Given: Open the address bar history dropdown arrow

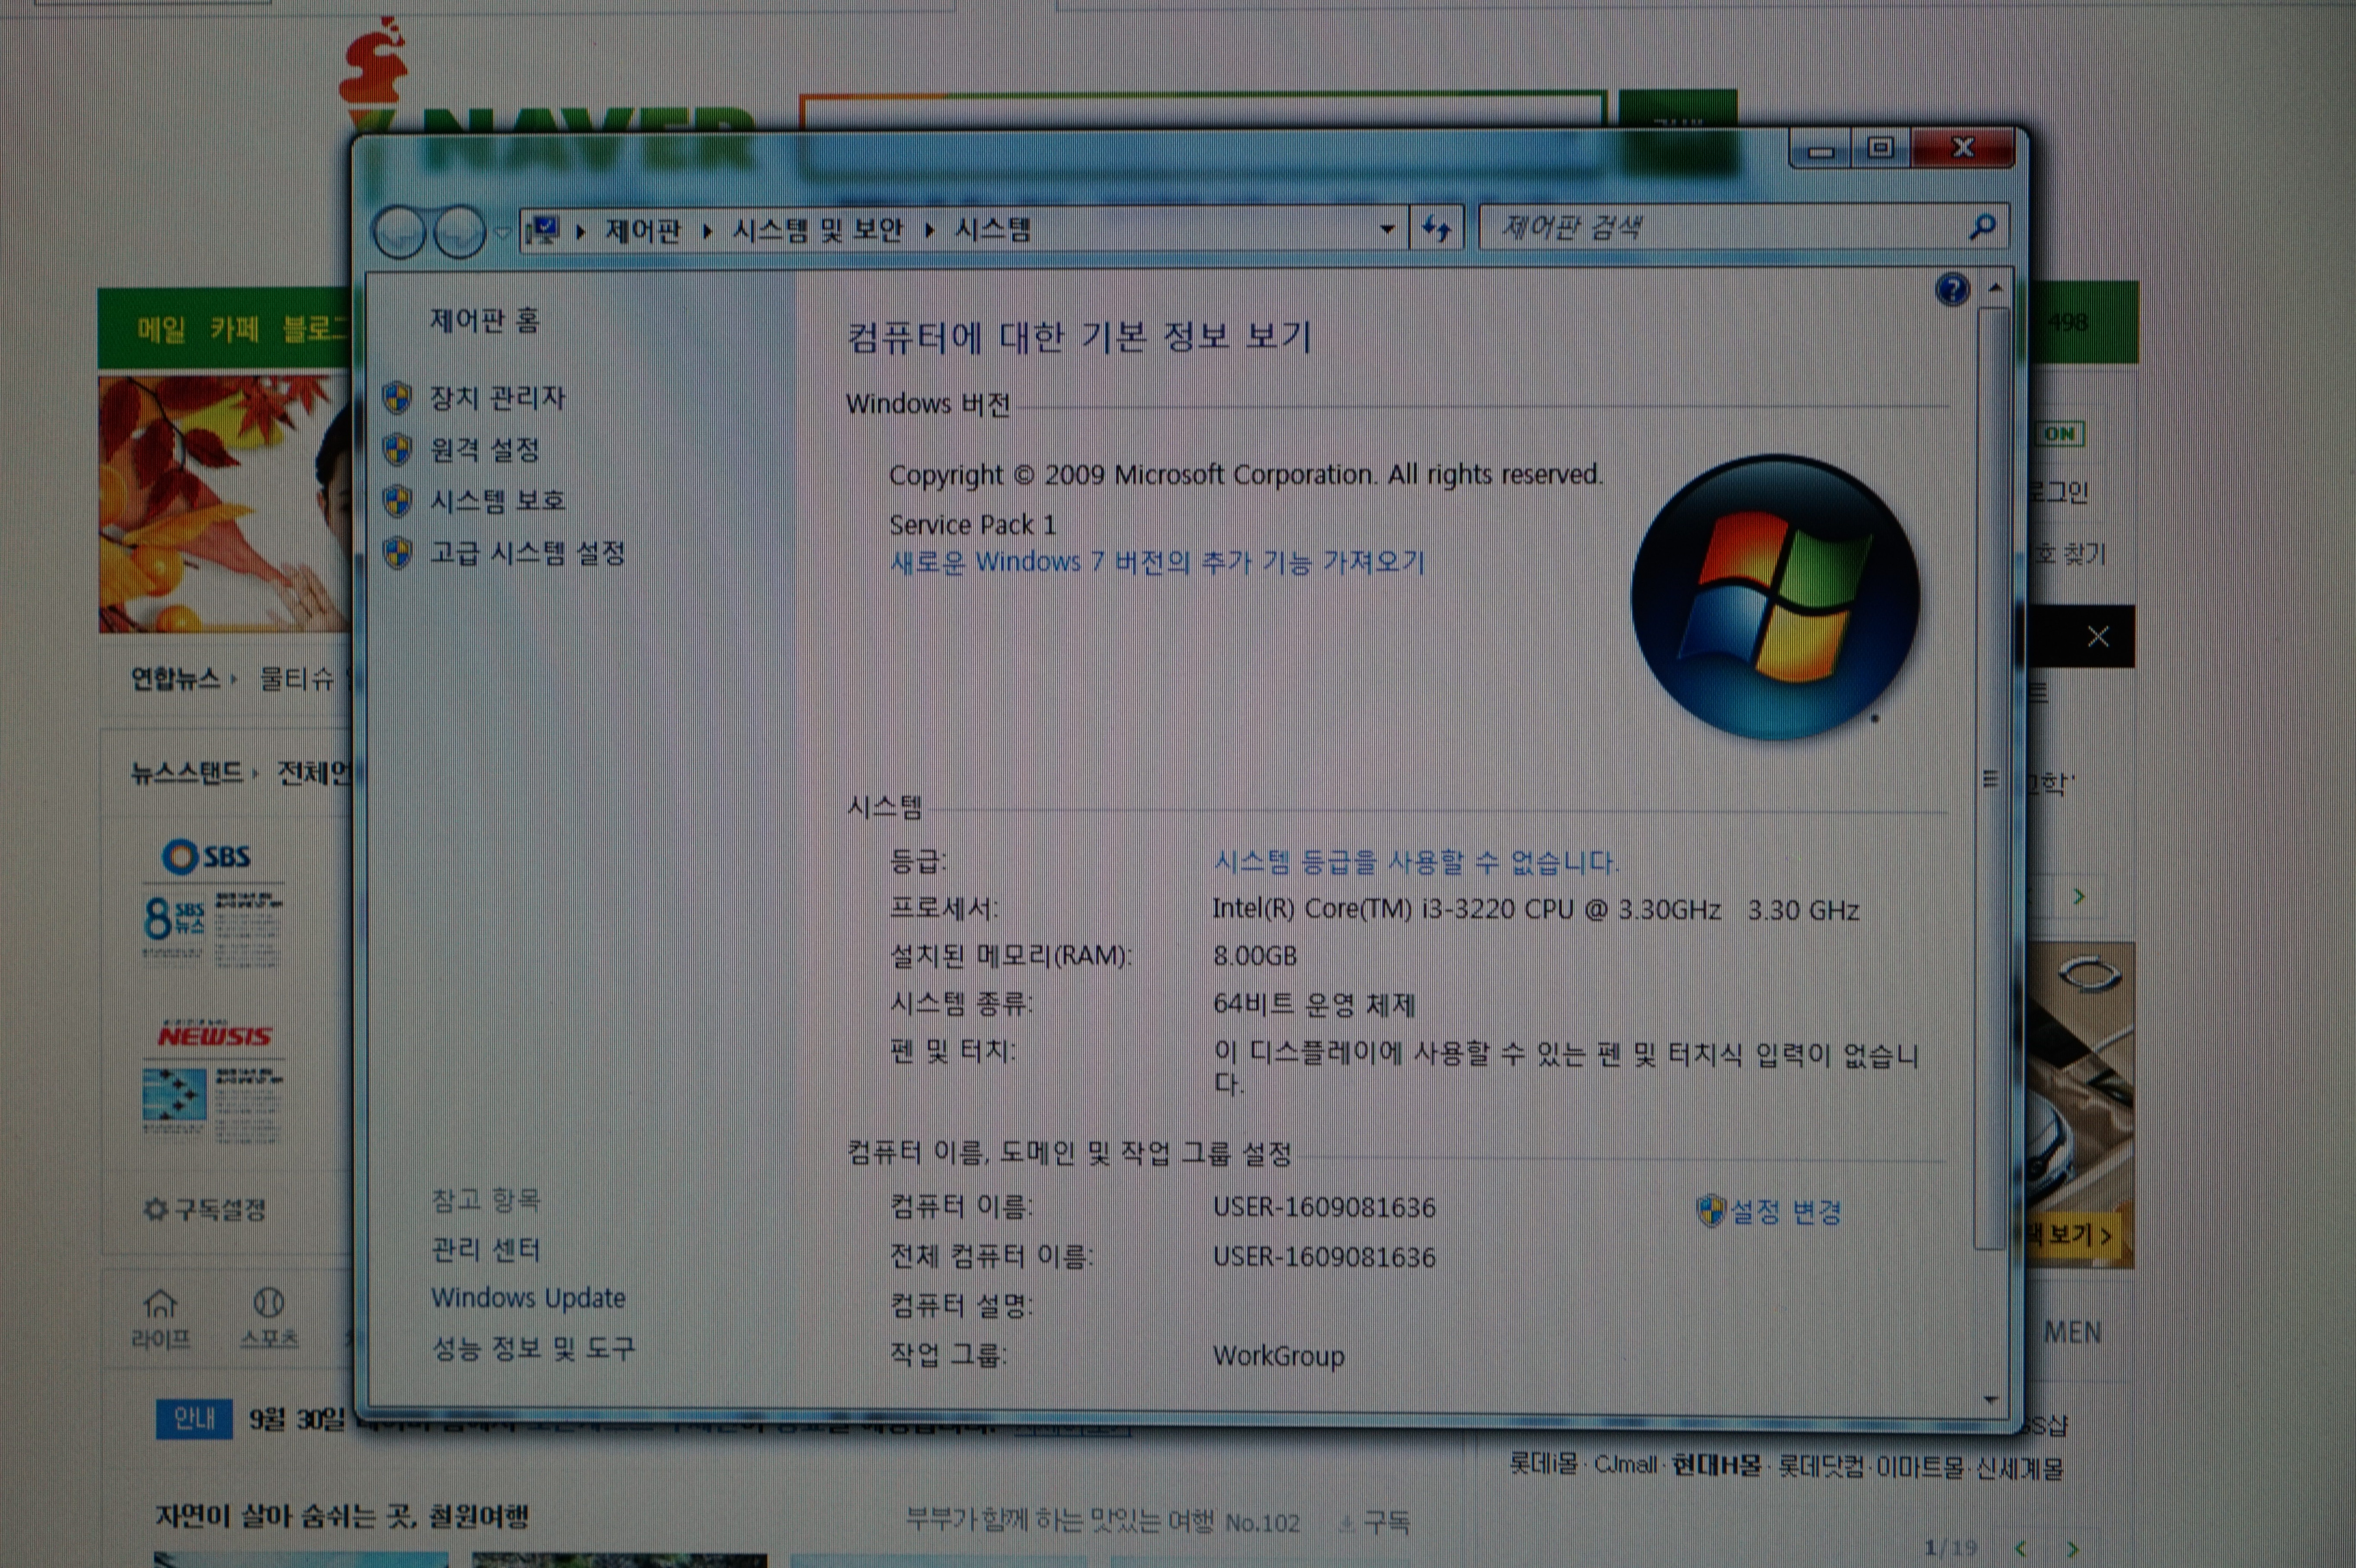Looking at the screenshot, I should point(1387,229).
